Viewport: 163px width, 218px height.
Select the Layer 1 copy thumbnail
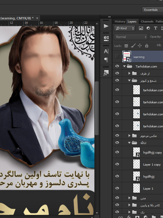coord(137,164)
